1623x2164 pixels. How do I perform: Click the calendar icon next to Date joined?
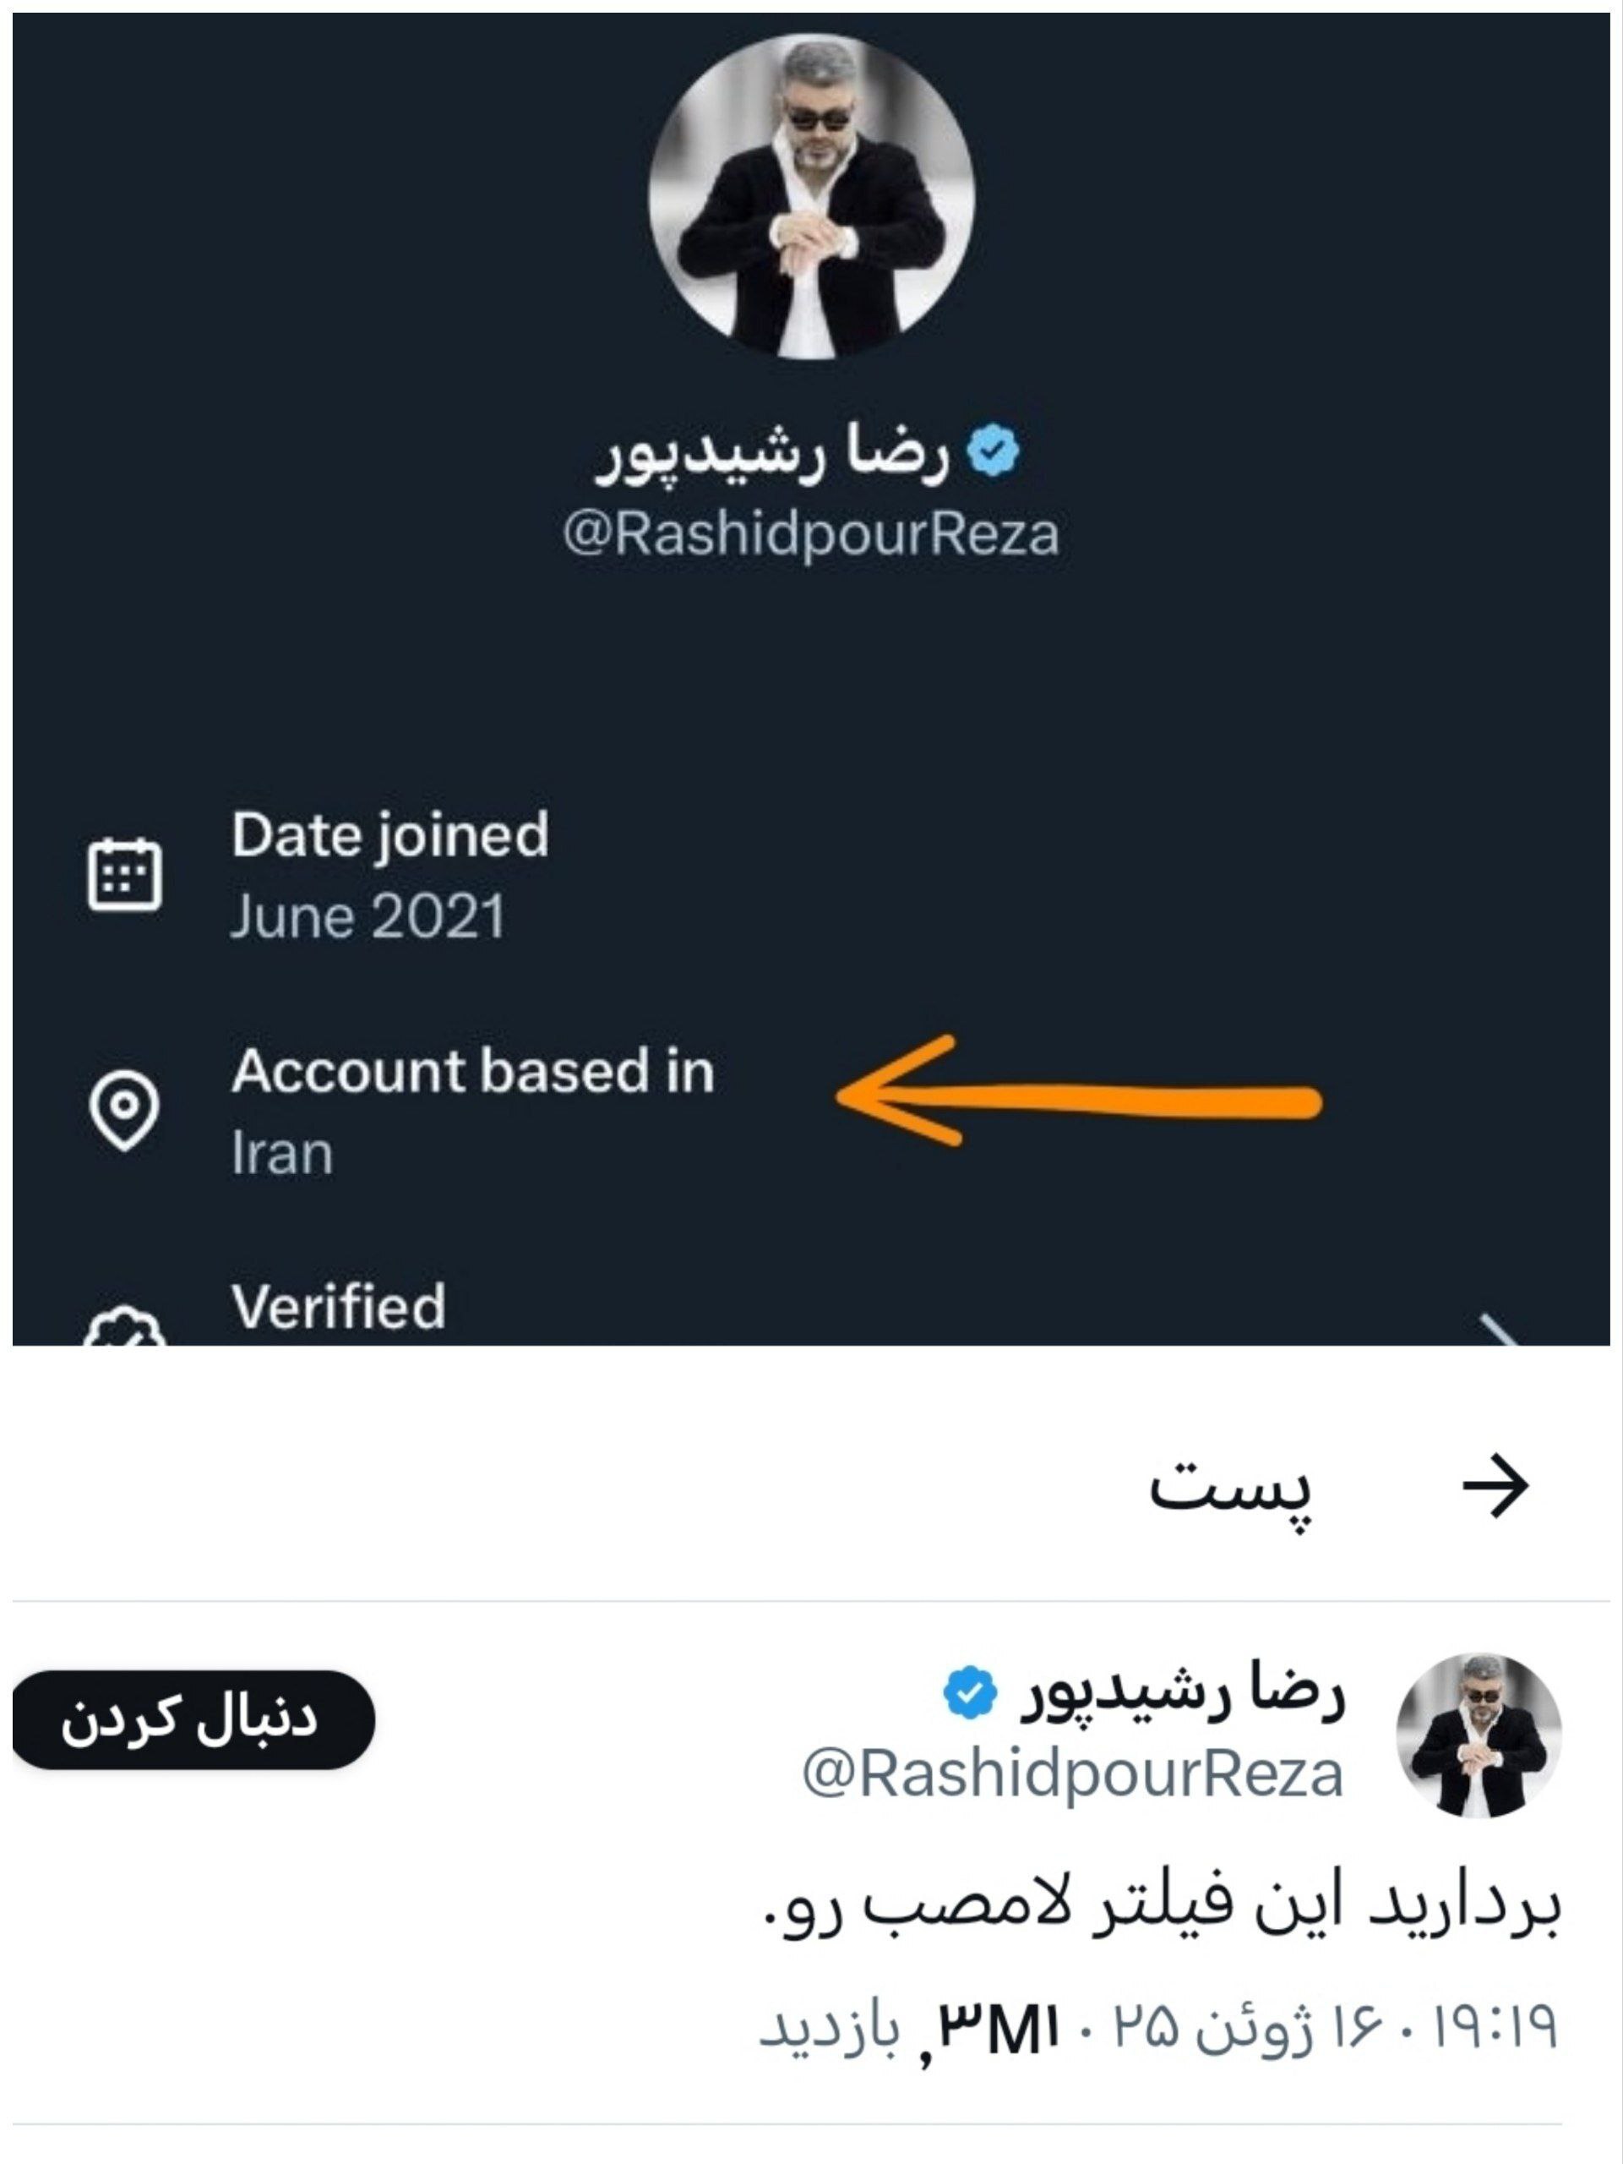coord(127,876)
